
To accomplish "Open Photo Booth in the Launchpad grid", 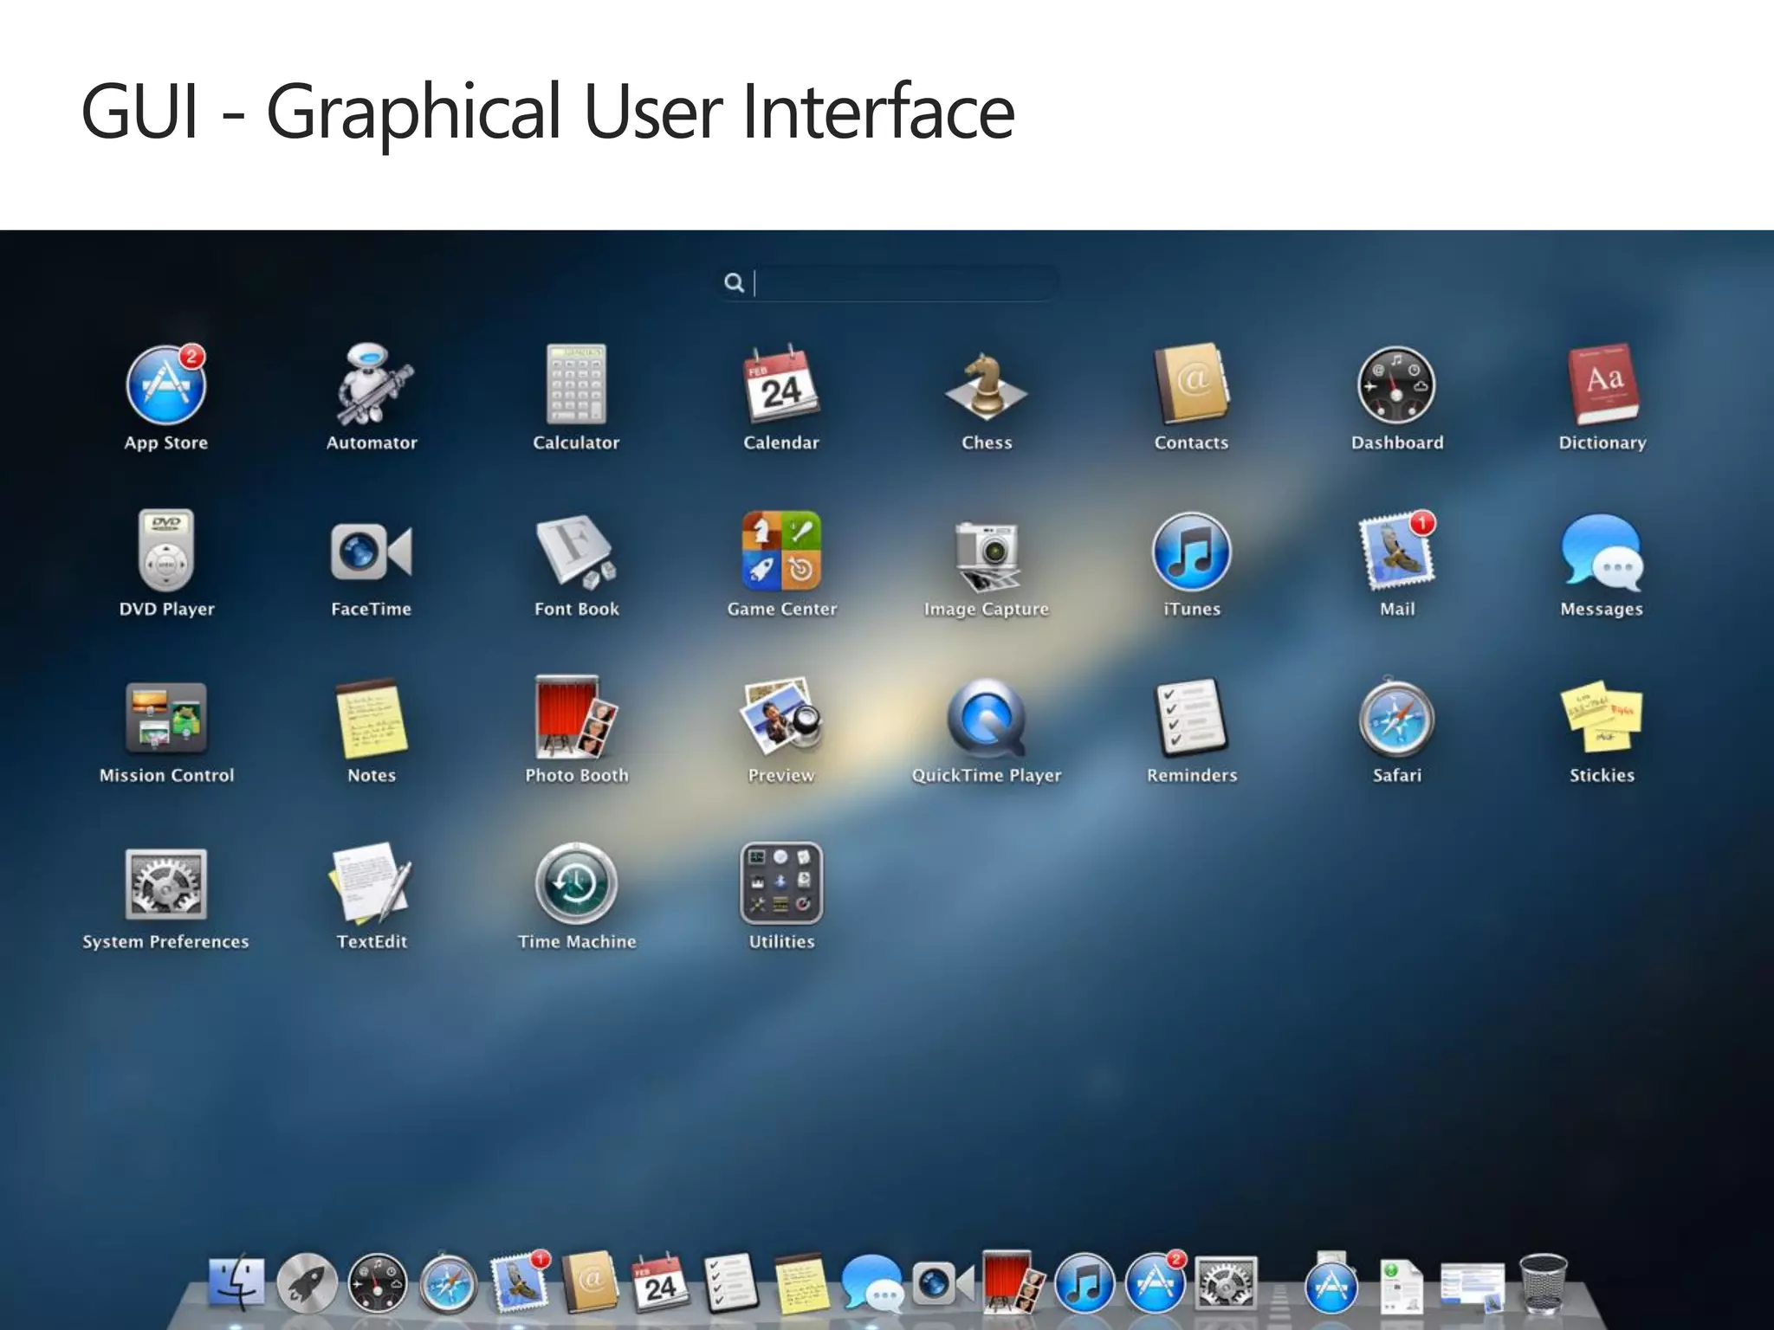I will 576,717.
